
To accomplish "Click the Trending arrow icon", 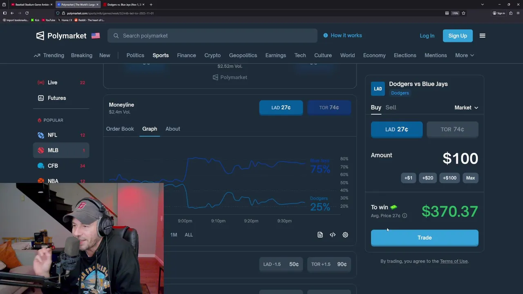I will 37,55.
